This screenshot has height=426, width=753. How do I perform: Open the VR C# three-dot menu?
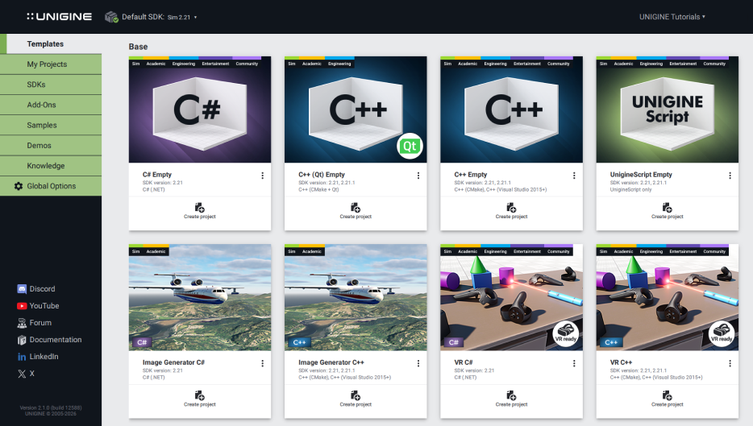(x=574, y=364)
